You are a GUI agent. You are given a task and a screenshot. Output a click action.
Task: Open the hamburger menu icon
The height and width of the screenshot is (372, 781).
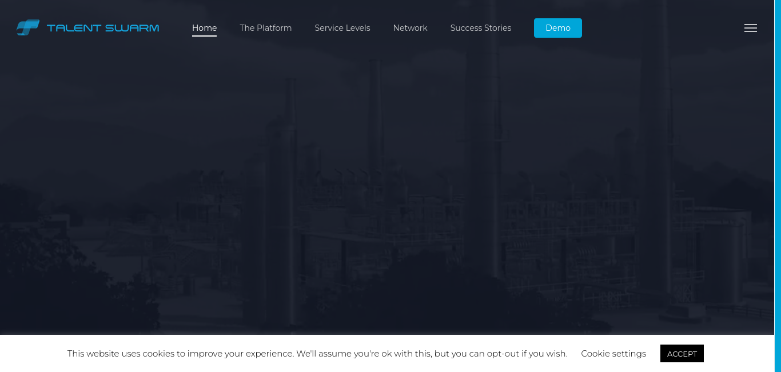click(751, 28)
